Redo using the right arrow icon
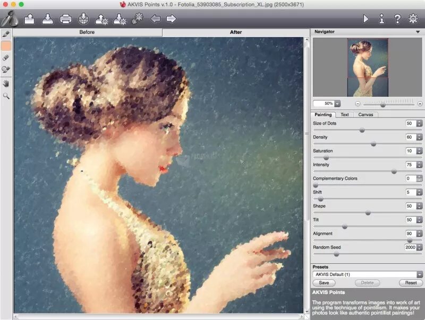 click(171, 19)
